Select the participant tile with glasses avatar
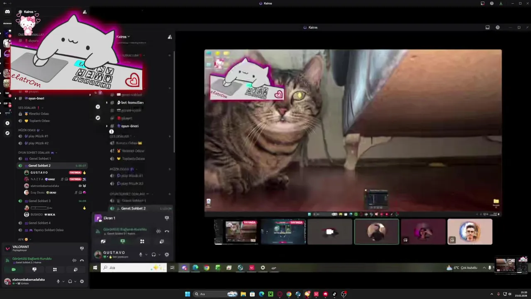This screenshot has width=531, height=299. click(x=470, y=232)
